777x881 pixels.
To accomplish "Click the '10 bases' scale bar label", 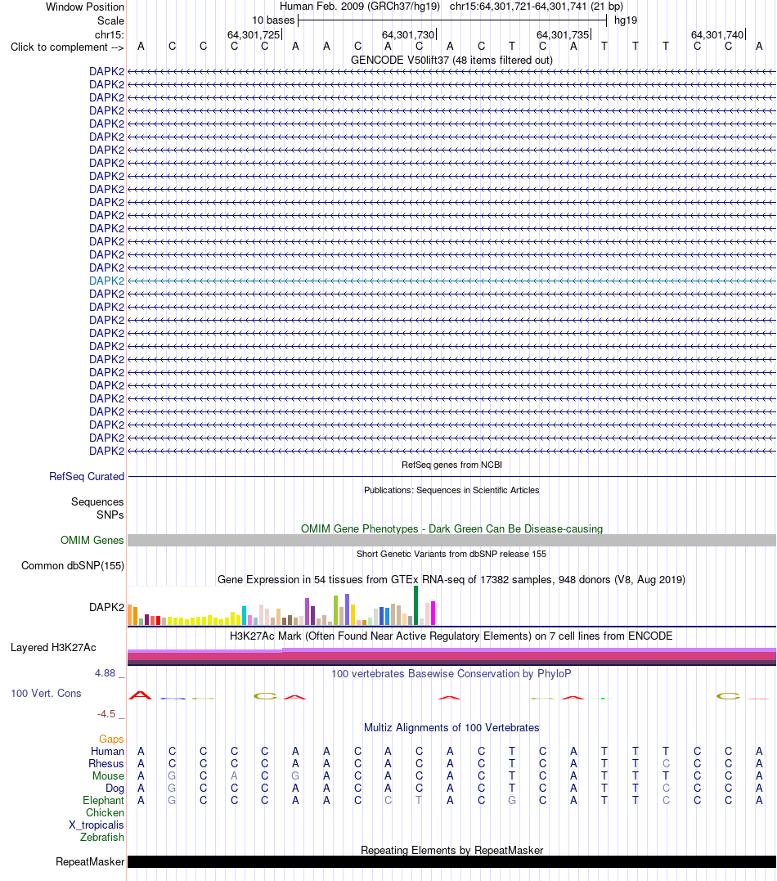I will (x=274, y=20).
